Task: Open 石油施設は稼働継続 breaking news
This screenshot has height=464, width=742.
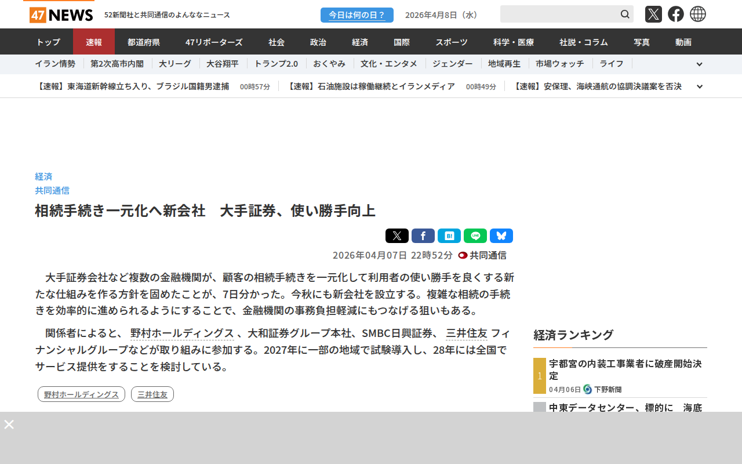Action: pos(371,86)
